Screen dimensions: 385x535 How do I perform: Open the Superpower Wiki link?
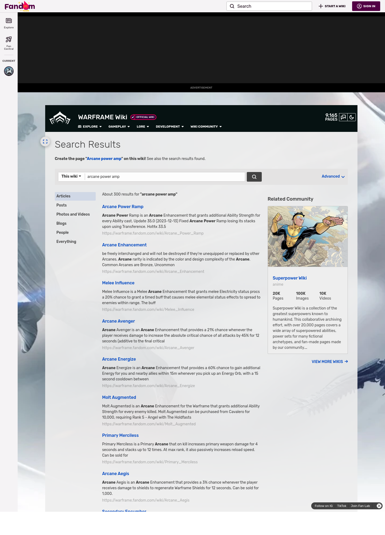point(290,278)
